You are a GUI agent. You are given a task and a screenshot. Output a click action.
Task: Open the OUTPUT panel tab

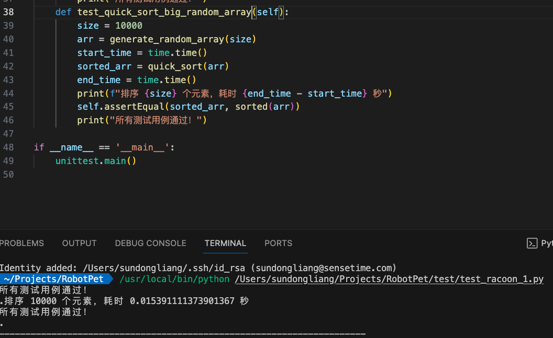79,243
